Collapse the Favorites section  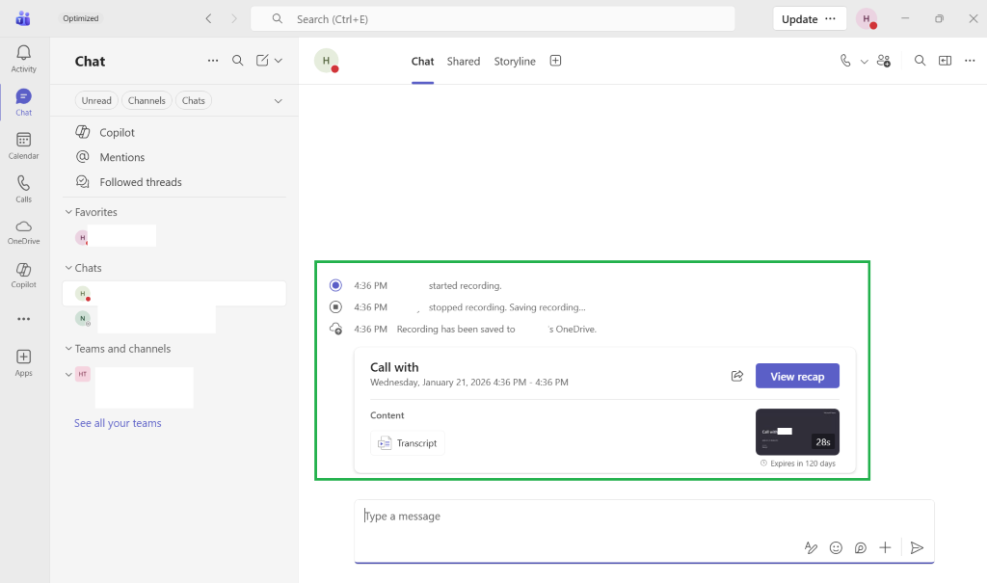pyautogui.click(x=68, y=212)
